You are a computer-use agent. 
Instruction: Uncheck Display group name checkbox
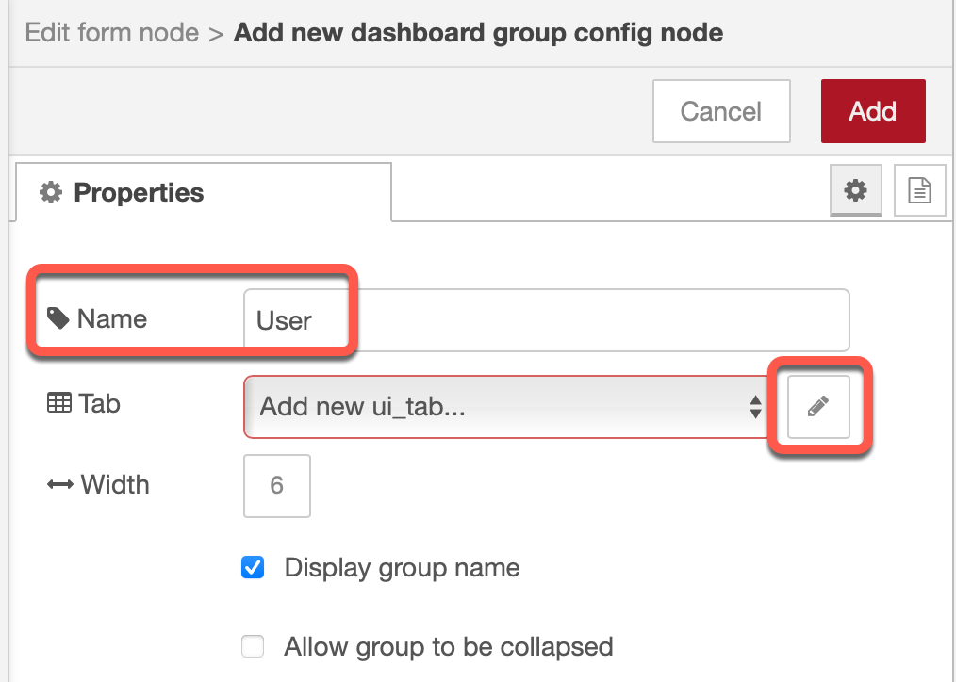tap(253, 567)
